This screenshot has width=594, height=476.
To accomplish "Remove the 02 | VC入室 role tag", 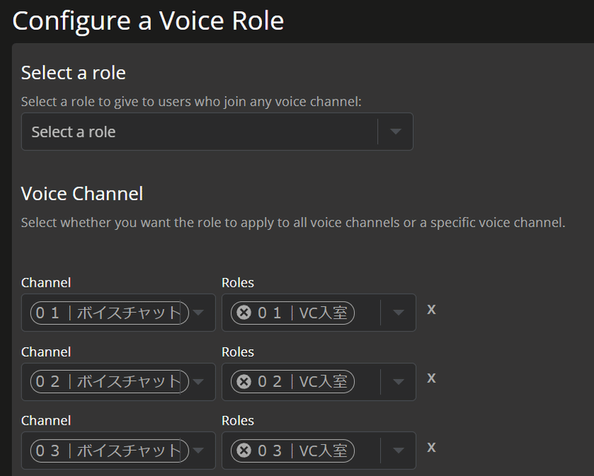I will click(x=244, y=382).
